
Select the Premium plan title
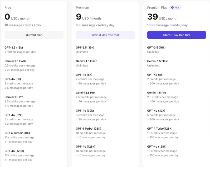(x=82, y=8)
